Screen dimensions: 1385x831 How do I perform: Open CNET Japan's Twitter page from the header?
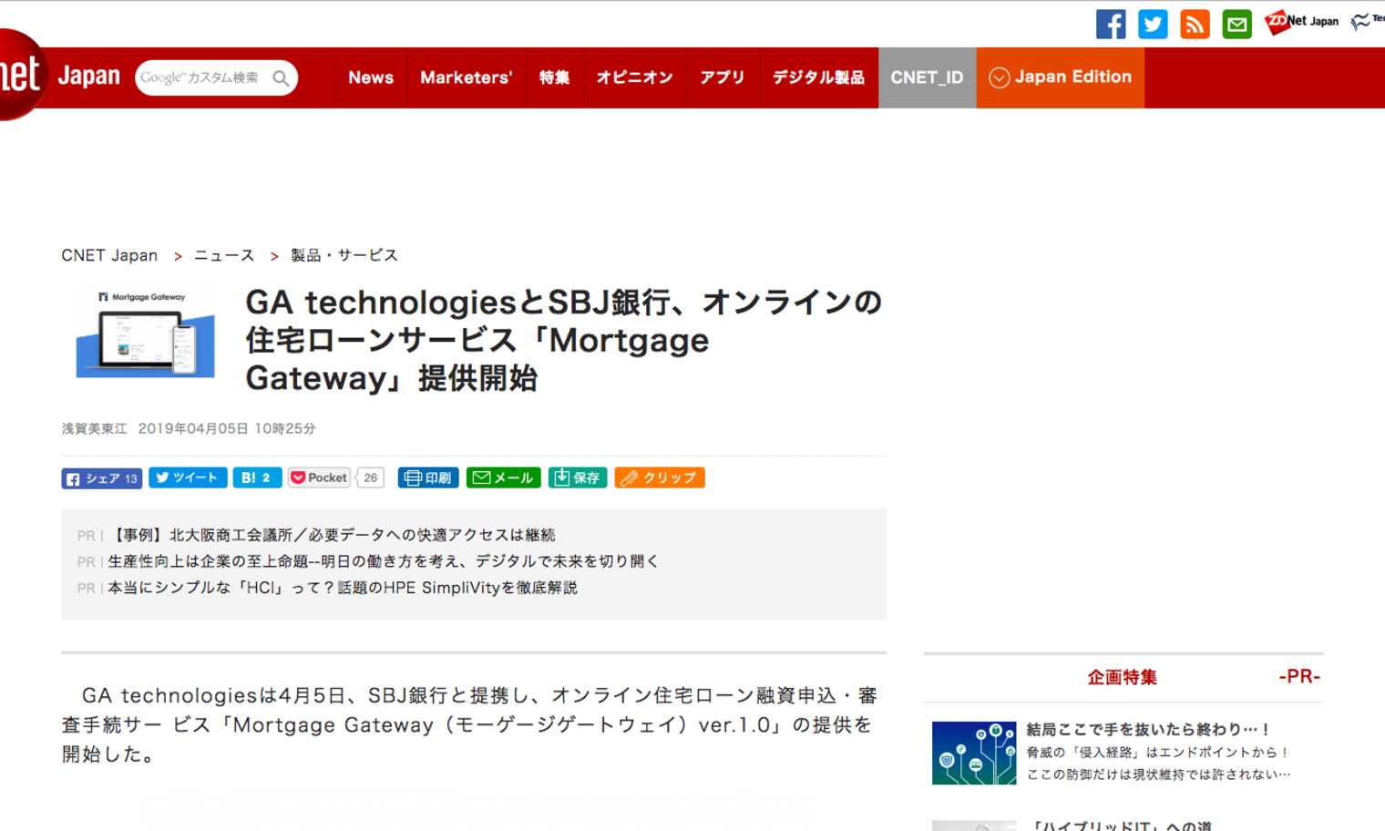[x=1153, y=25]
